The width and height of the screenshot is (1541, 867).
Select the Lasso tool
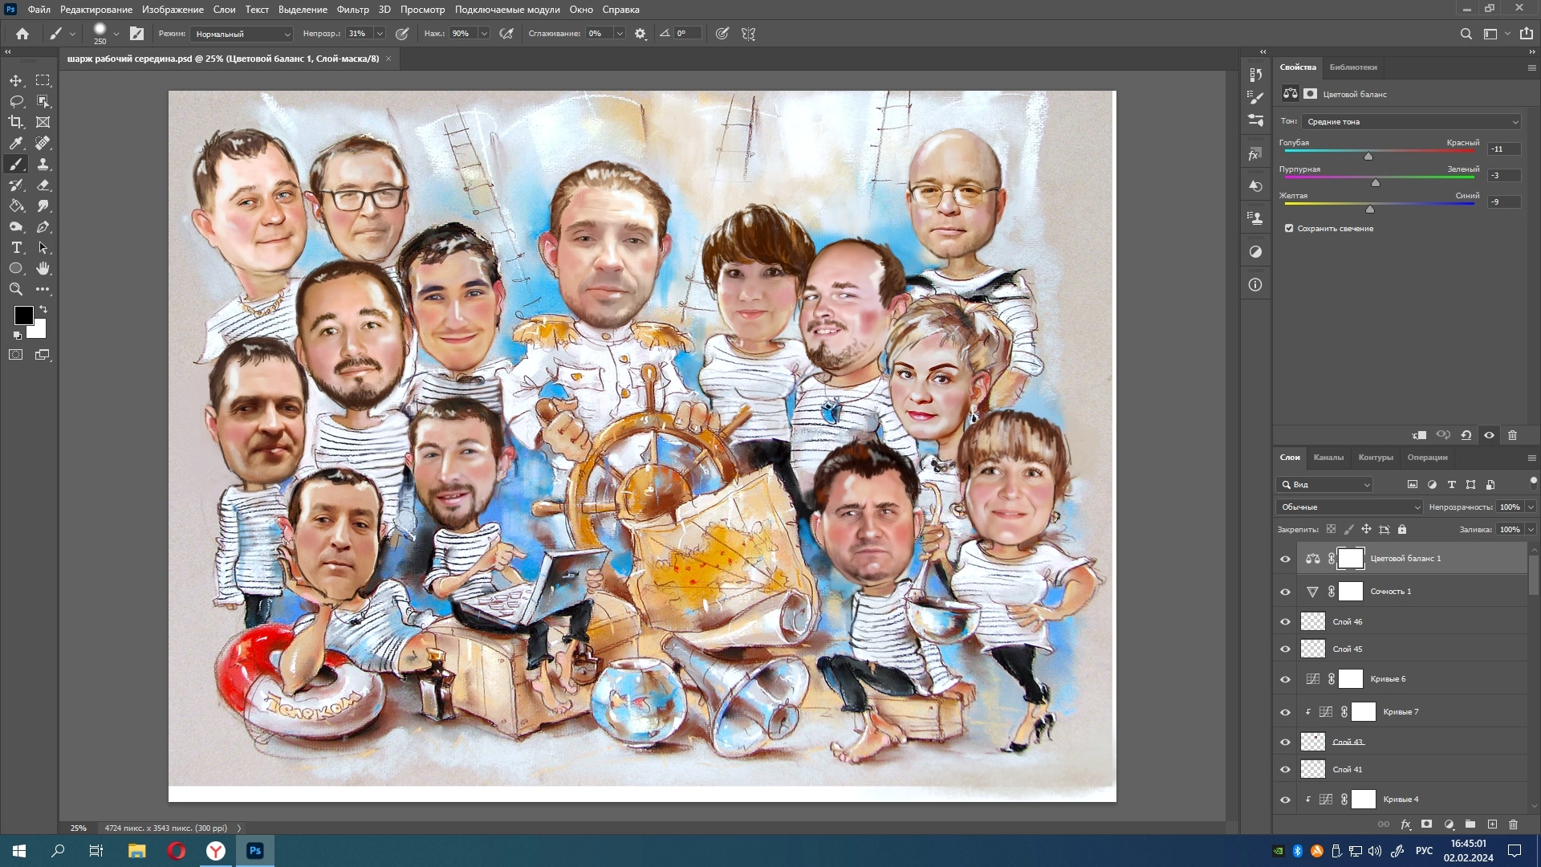click(16, 101)
